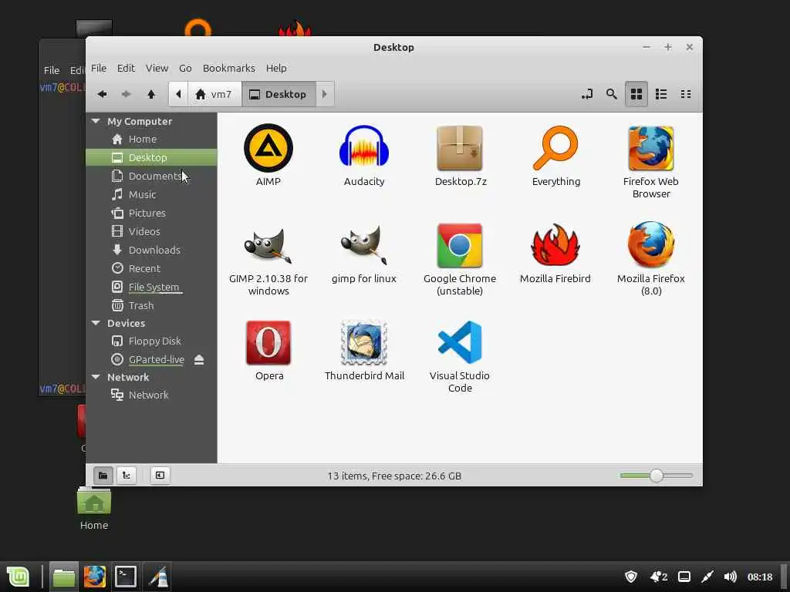Open Downloads in the sidebar
790x592 pixels.
[x=151, y=250]
